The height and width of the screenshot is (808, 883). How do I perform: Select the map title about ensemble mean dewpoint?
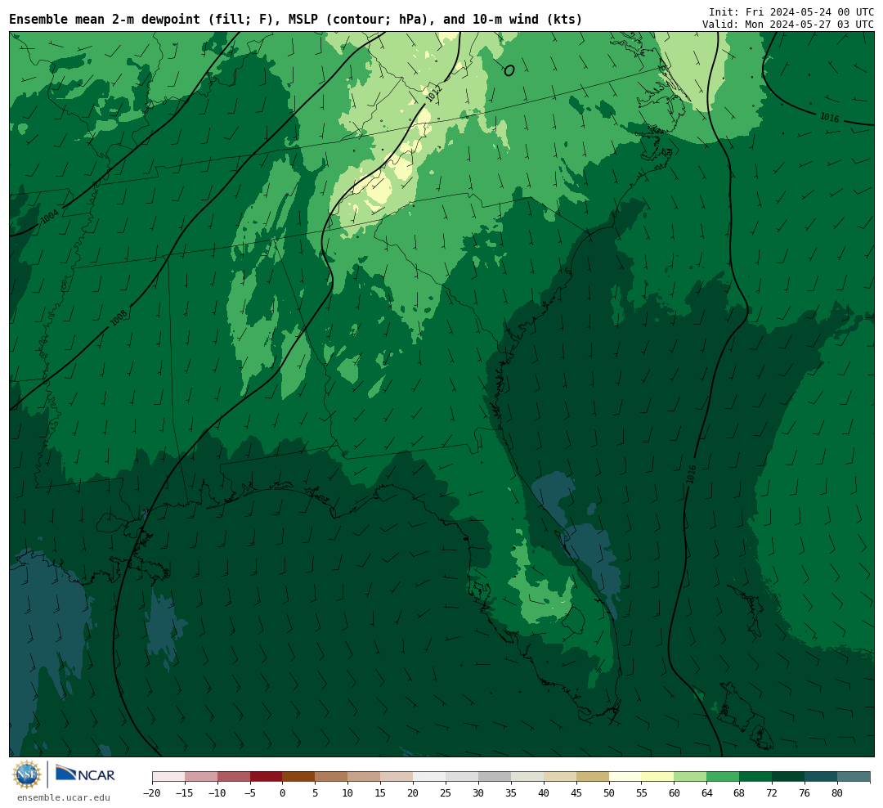(296, 19)
